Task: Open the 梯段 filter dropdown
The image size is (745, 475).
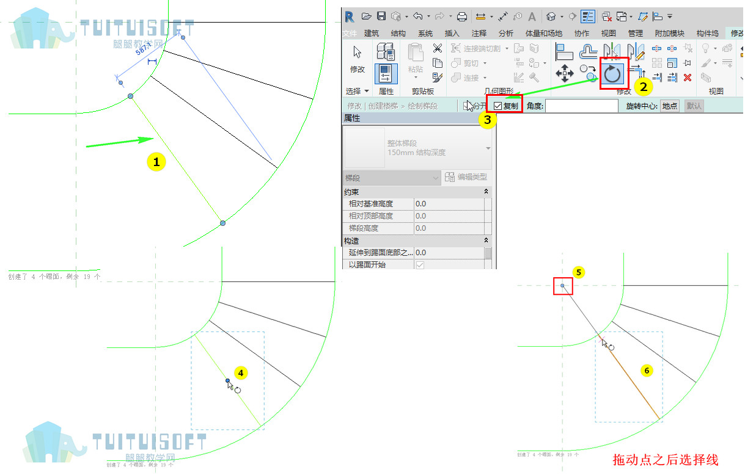Action: point(392,178)
